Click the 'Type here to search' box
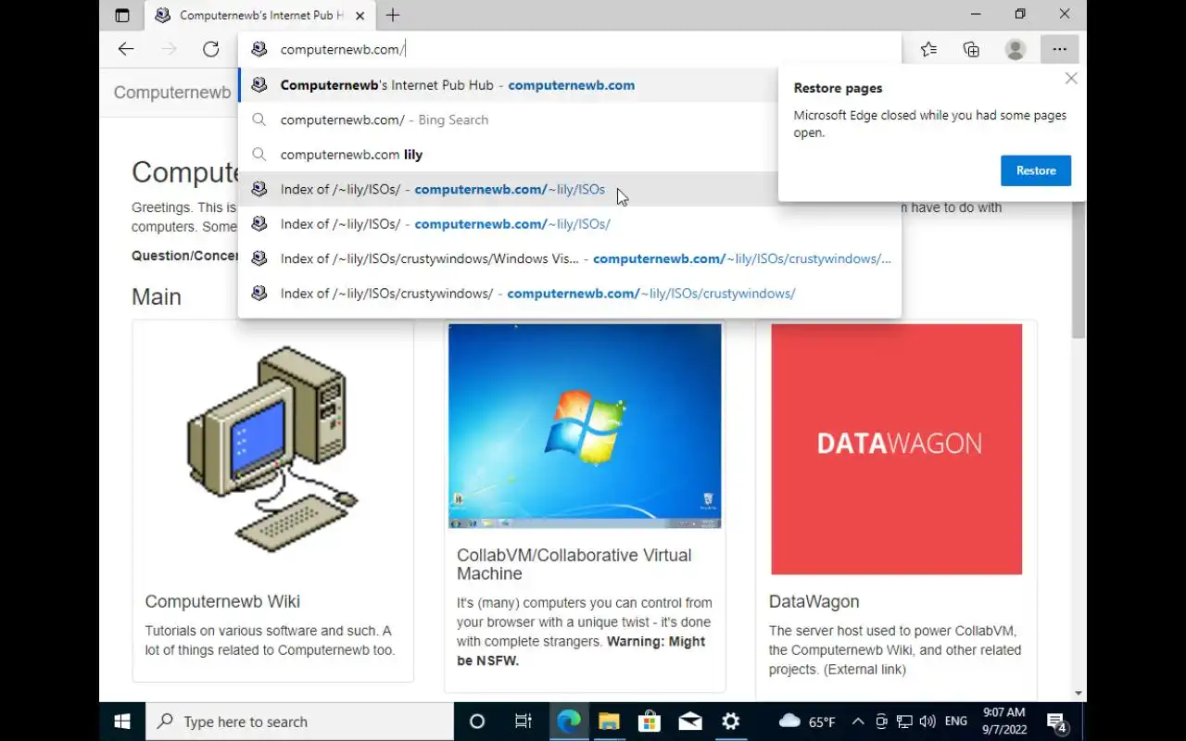Screen dimensions: 1186x741 [299, 722]
